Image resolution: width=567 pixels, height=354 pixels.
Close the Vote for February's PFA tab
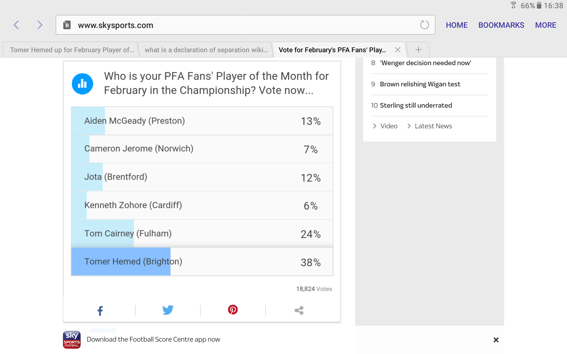pyautogui.click(x=398, y=50)
